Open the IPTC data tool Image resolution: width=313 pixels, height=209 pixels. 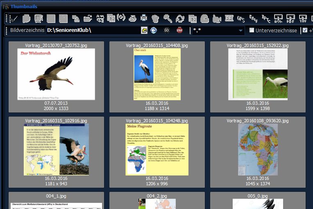pos(266,18)
